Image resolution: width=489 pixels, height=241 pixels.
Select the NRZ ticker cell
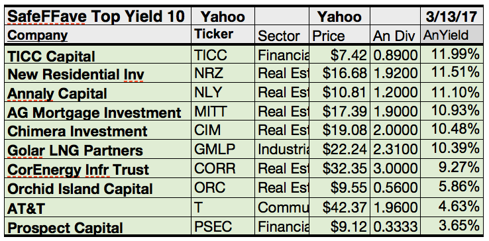(x=223, y=73)
